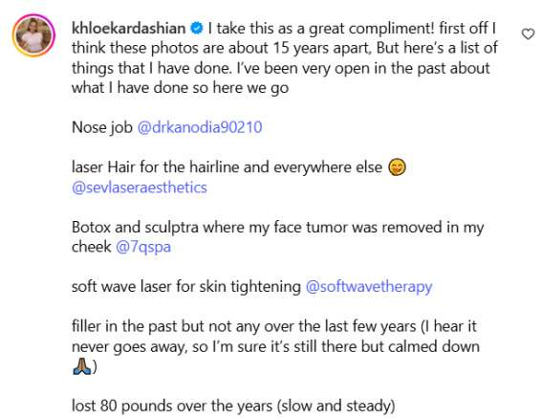The image size is (541, 419).
Task: Open khloekardashian's profile picture
Action: click(33, 34)
